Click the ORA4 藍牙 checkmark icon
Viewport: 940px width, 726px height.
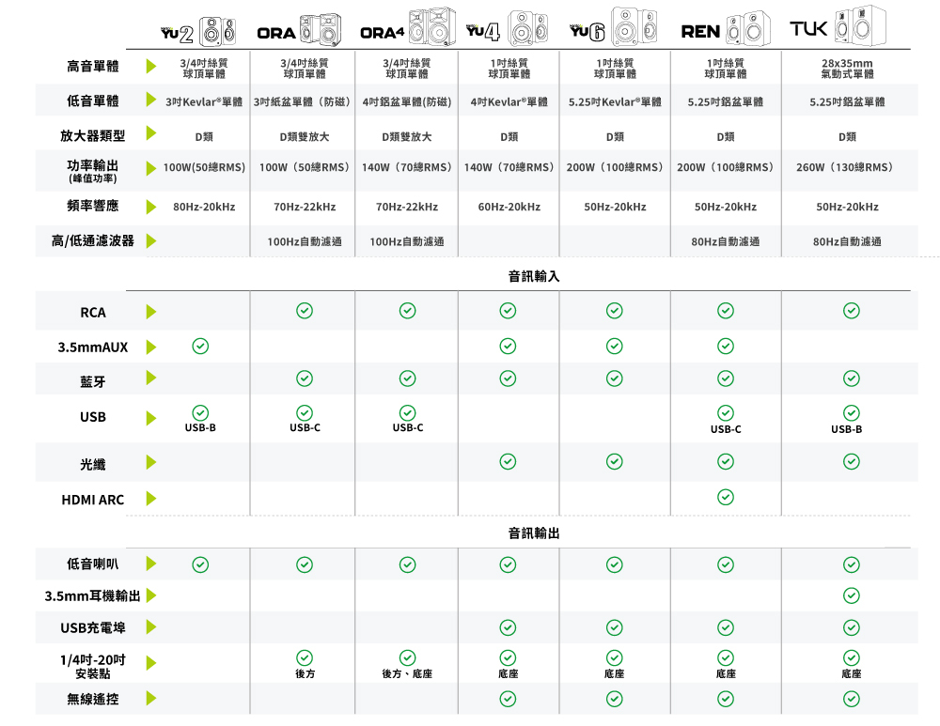407,378
